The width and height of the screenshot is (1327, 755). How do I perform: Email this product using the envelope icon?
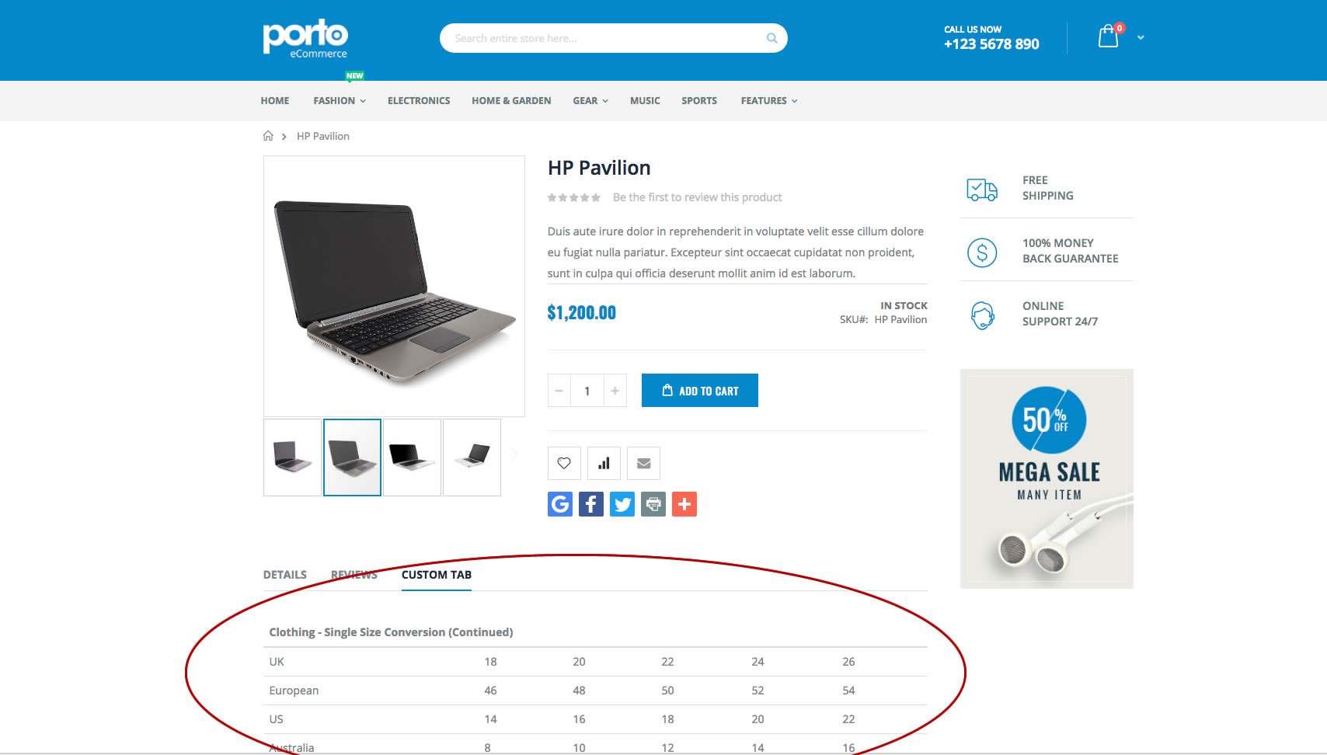[643, 463]
